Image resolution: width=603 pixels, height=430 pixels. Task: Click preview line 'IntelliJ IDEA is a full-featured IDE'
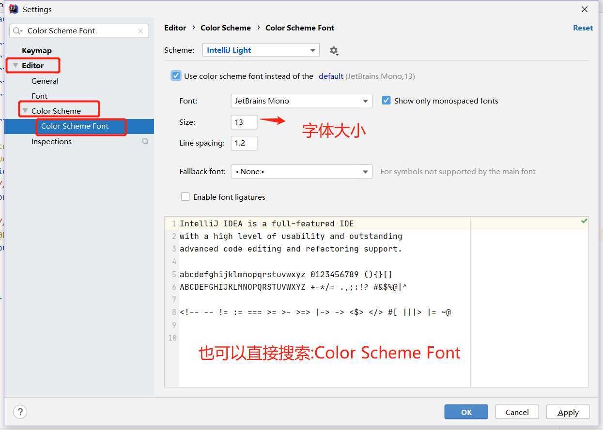(267, 223)
